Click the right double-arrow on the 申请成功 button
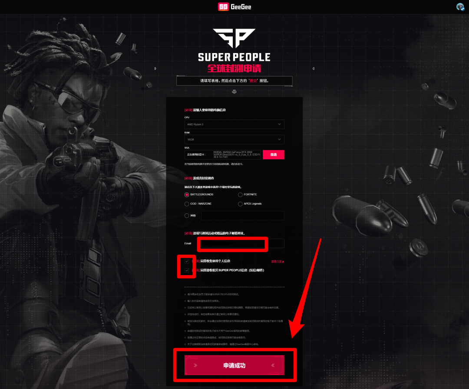Screen dimensions: 469x389 273,366
